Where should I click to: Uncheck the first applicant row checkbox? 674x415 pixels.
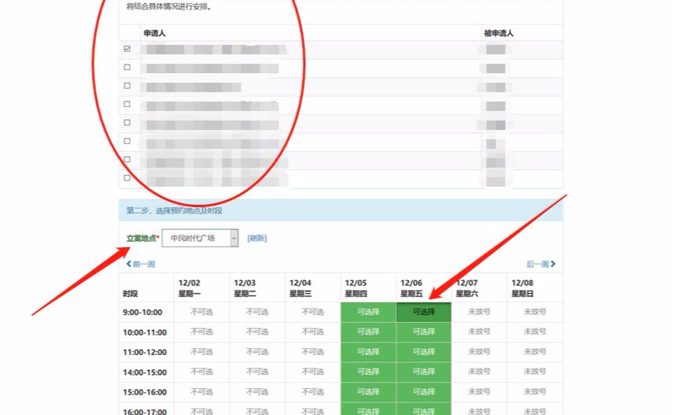(127, 49)
